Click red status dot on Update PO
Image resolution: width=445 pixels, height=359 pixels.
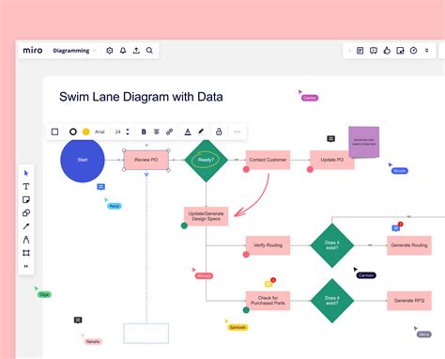[x=310, y=169]
